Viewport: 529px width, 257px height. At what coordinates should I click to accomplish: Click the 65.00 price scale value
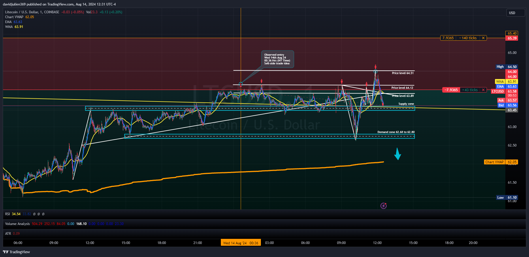(x=512, y=53)
